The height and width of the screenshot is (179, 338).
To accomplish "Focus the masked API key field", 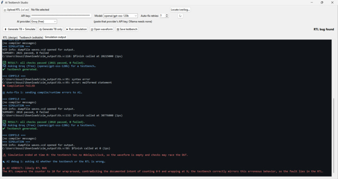I will [x=61, y=16].
